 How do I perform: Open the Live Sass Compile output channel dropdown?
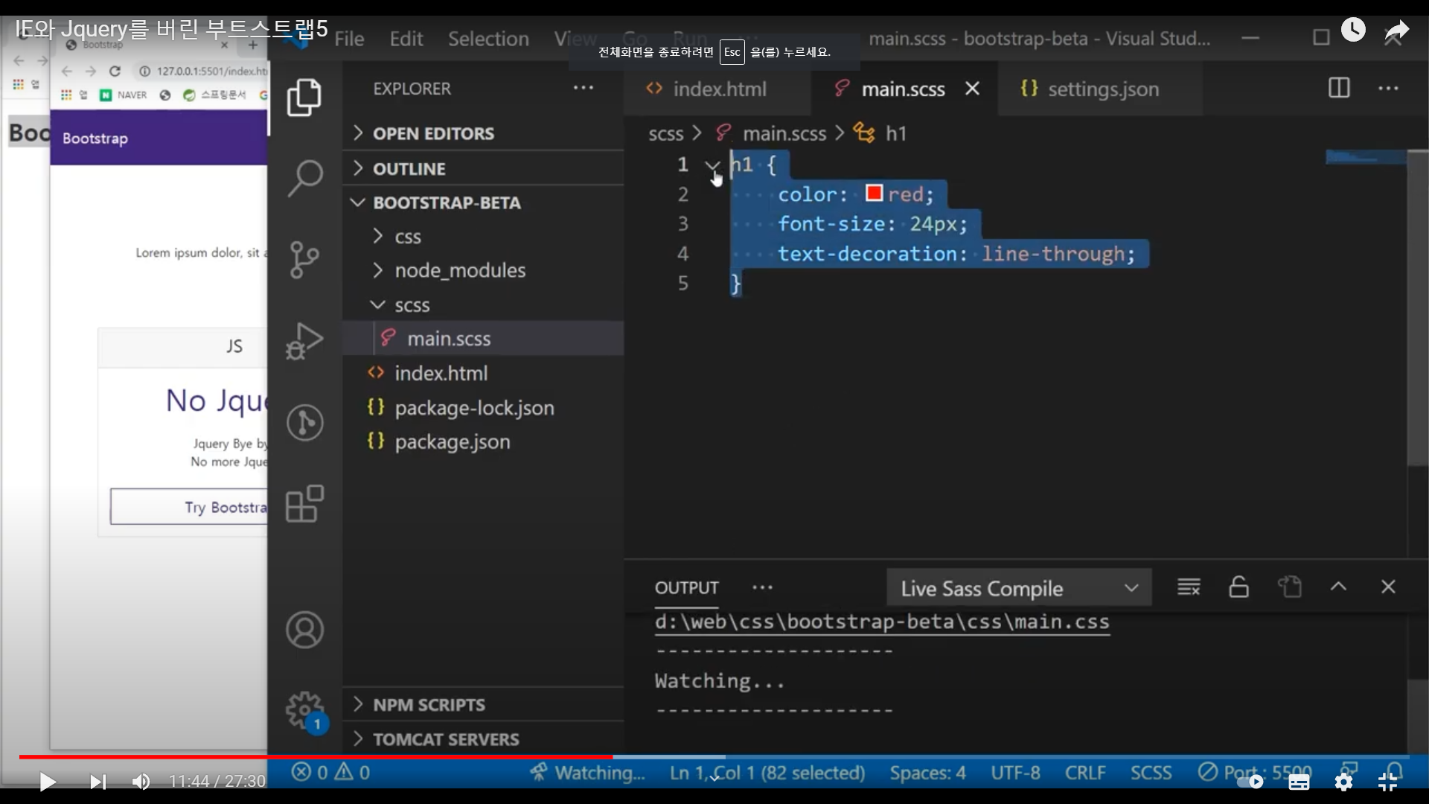click(1019, 588)
